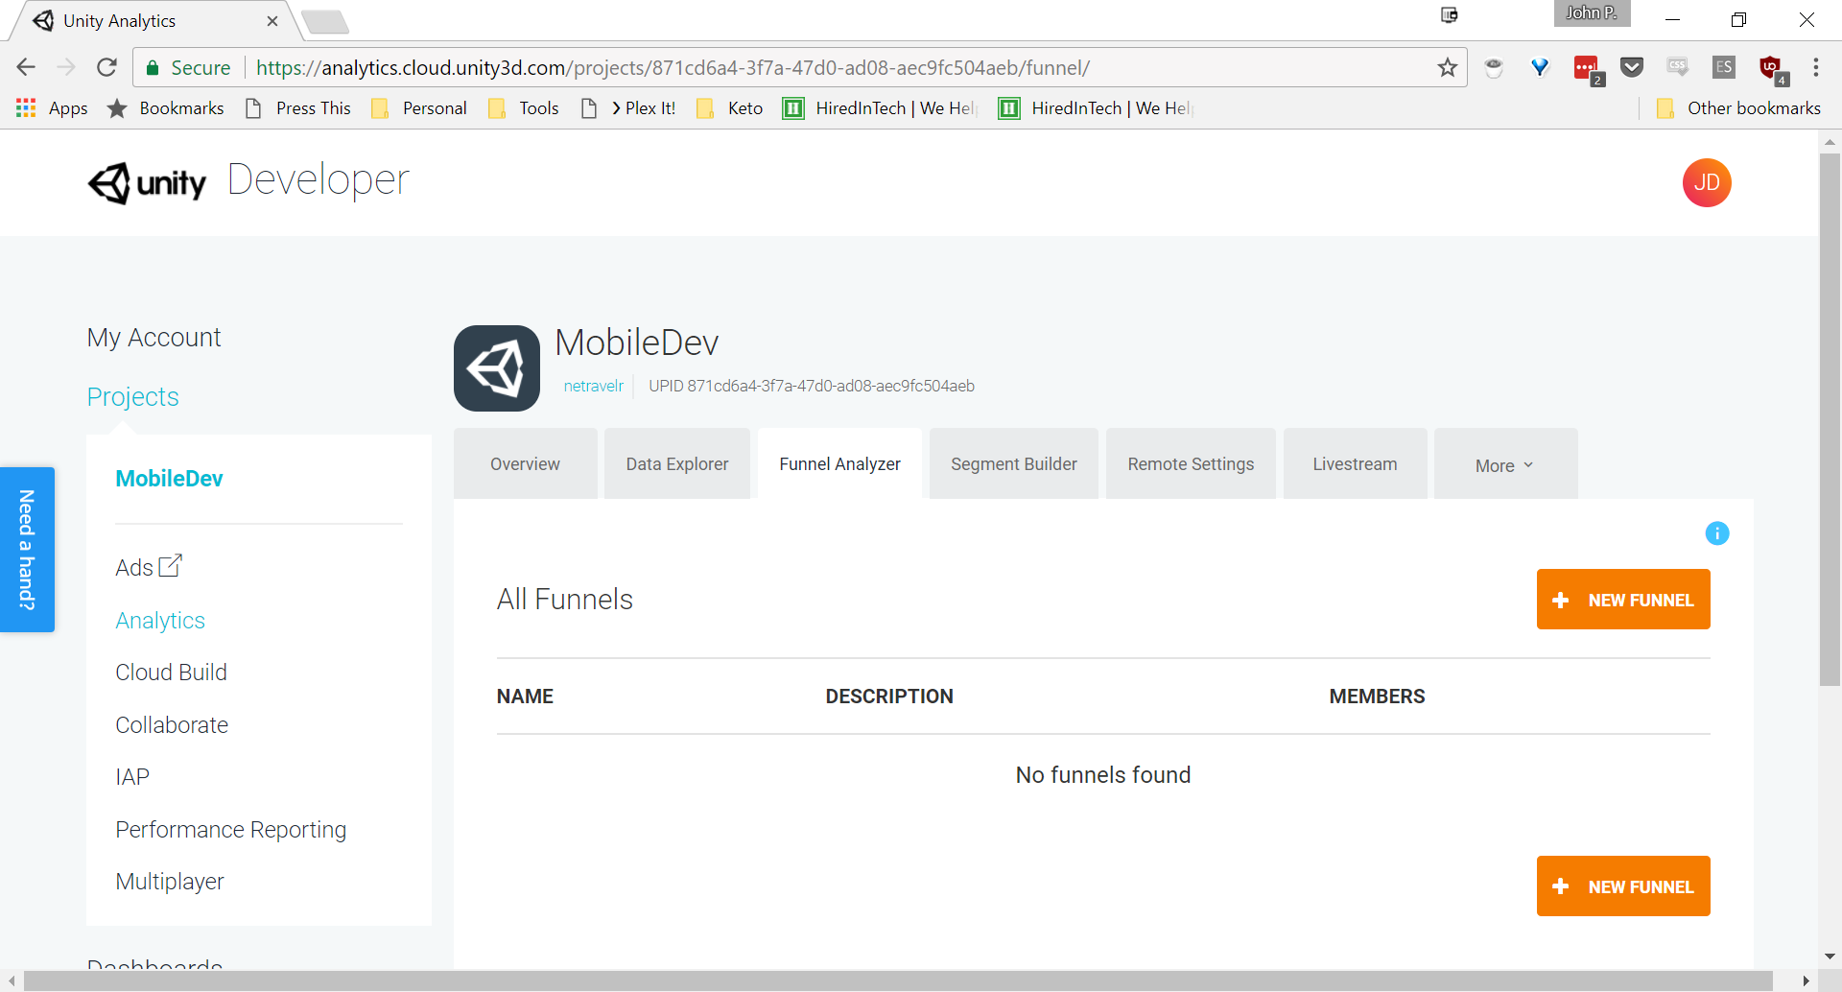1842x992 pixels.
Task: Open external Ads link in sidebar
Action: point(149,567)
